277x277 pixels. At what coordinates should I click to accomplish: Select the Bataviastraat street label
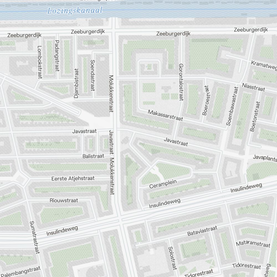point(202,231)
